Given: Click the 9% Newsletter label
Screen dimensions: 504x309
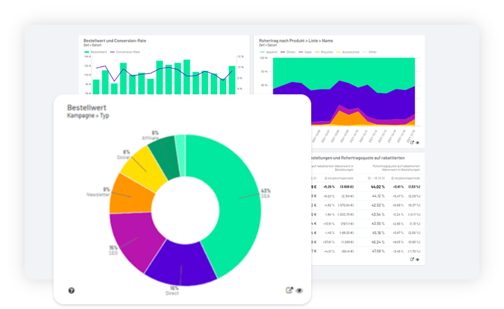Looking at the screenshot, I should point(98,192).
